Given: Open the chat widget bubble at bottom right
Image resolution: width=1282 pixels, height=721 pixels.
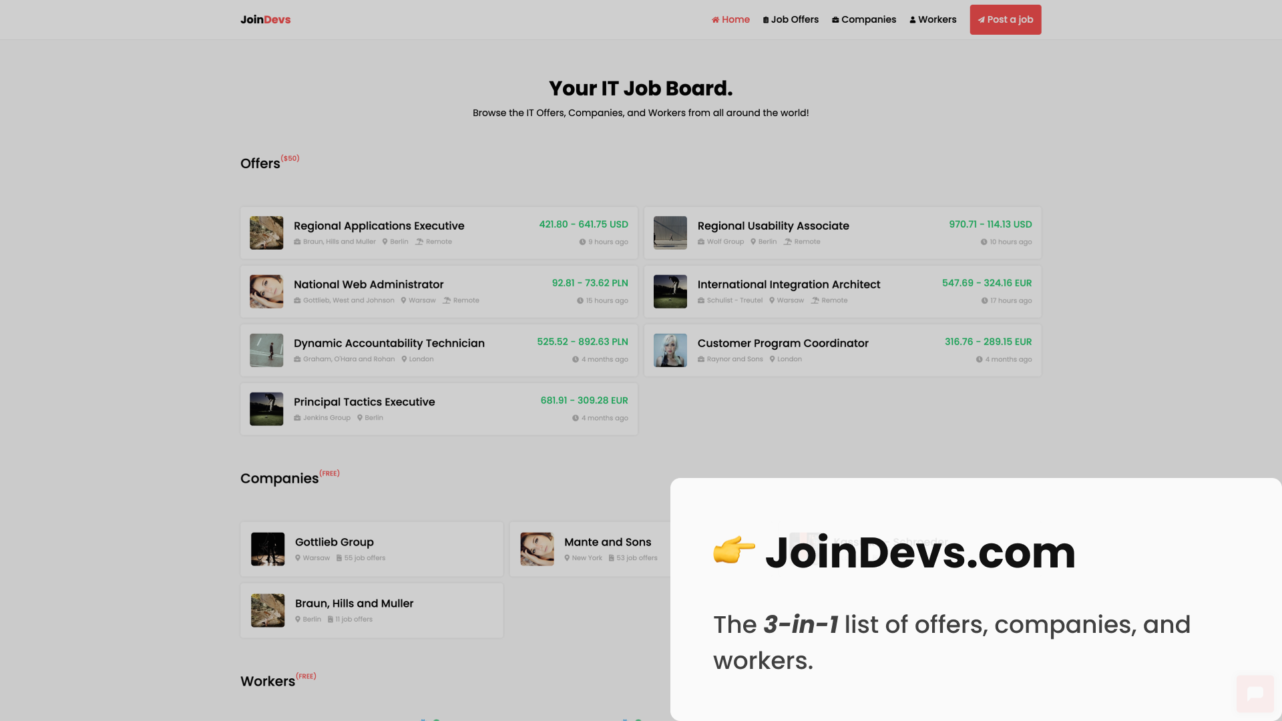Looking at the screenshot, I should pos(1256,694).
